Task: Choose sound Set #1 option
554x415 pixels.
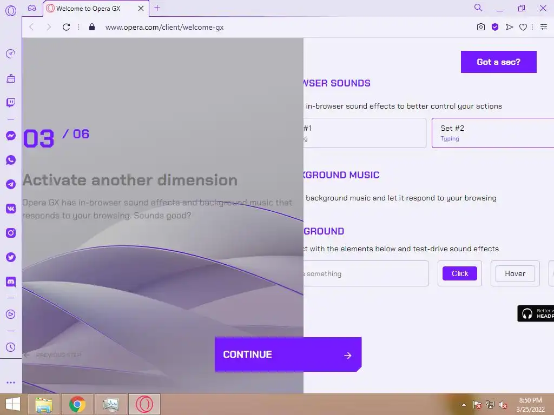Action: [x=365, y=133]
